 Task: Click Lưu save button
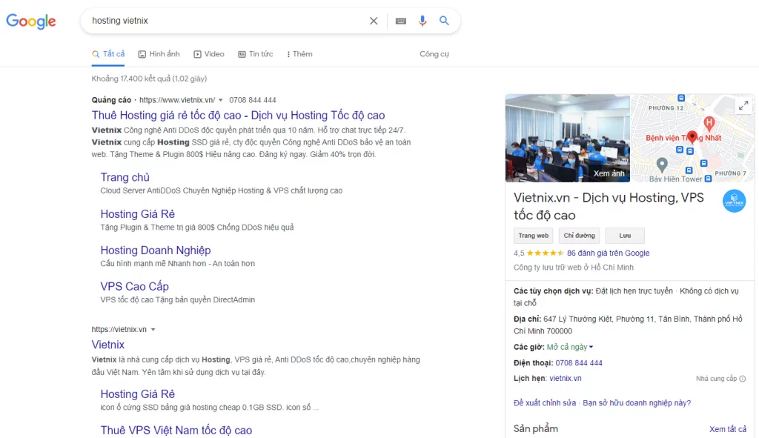click(625, 236)
